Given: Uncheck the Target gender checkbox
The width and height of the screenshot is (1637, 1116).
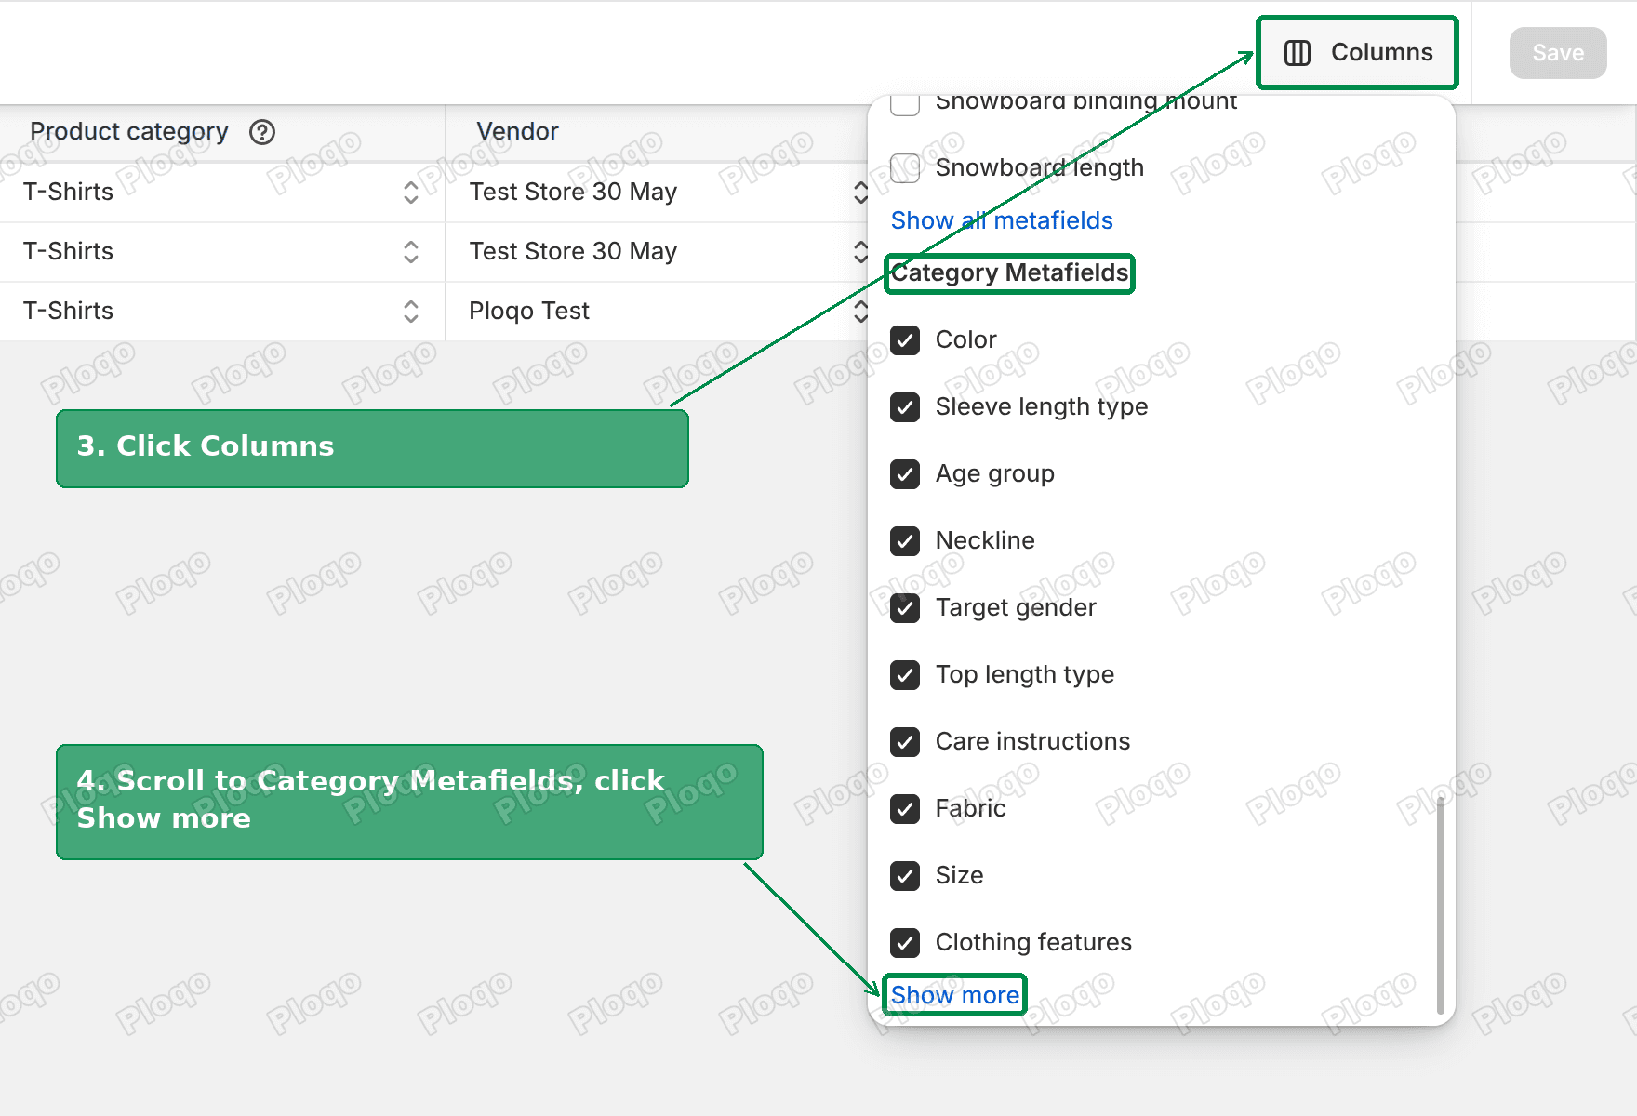Looking at the screenshot, I should (905, 608).
